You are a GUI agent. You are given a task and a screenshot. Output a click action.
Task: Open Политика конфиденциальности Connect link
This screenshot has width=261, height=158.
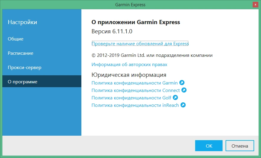tap(136, 90)
